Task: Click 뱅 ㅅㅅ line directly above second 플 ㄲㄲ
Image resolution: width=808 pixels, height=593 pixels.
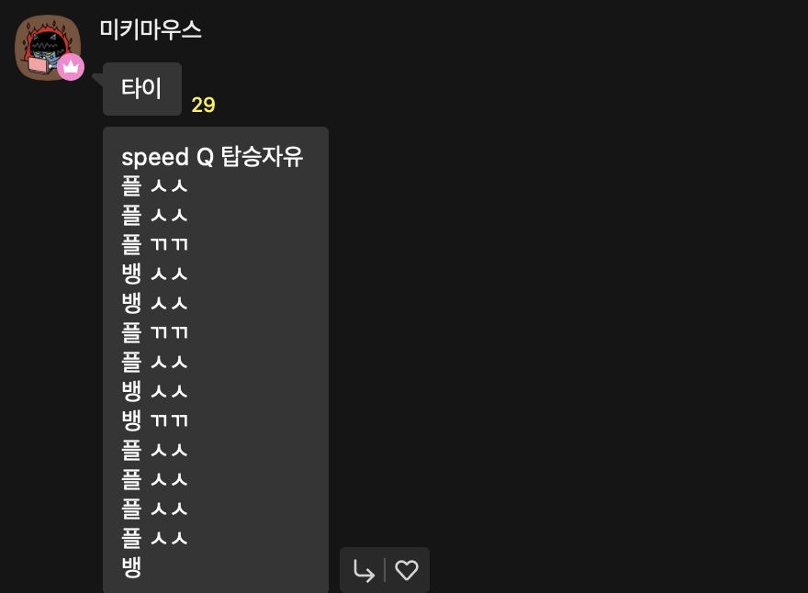Action: pos(154,303)
